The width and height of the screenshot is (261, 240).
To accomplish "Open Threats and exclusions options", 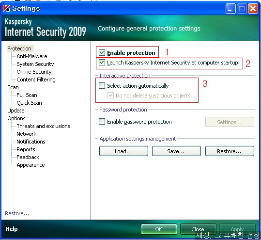I will click(x=43, y=126).
